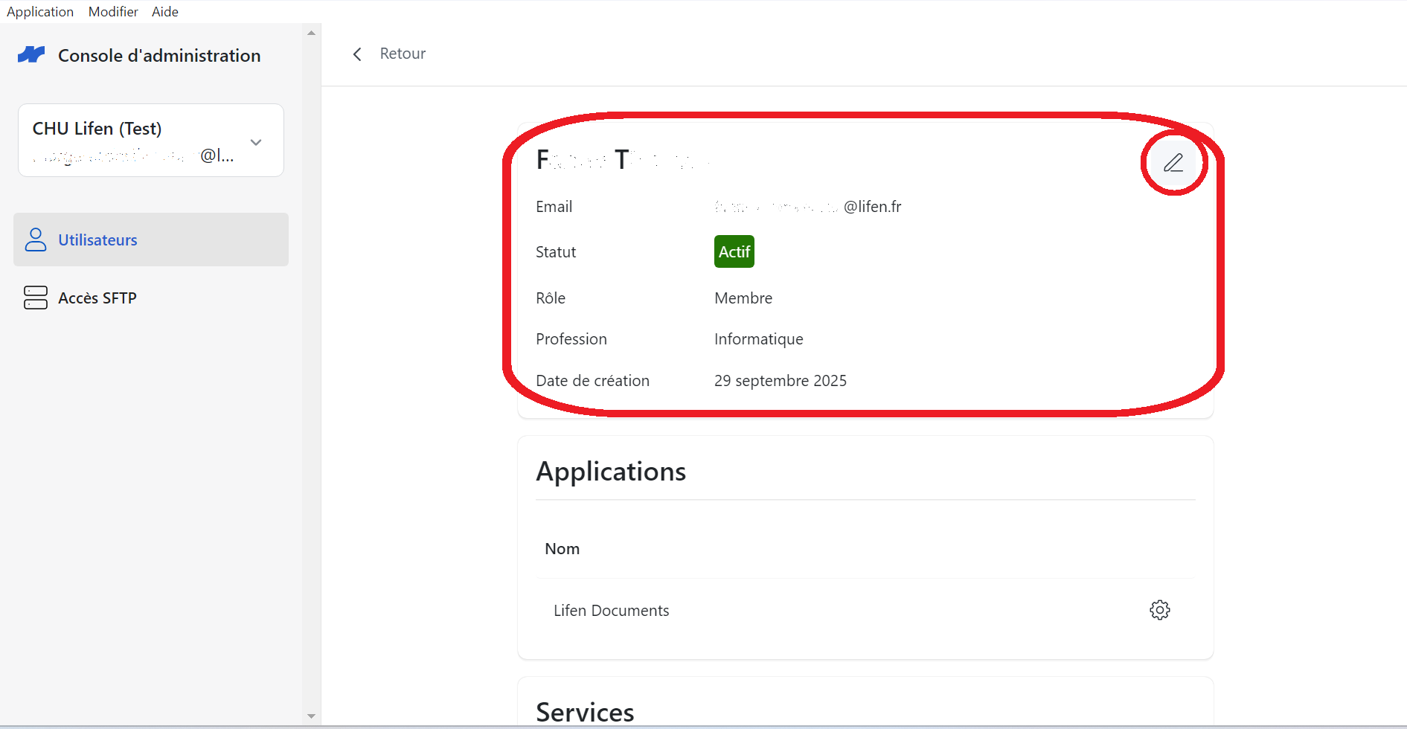Open Lifen Documents settings gear icon
Screen dimensions: 1407x729
pyautogui.click(x=1159, y=610)
